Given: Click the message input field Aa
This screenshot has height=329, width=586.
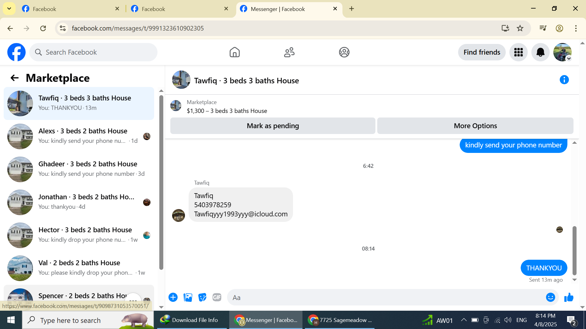Looking at the screenshot, I should tap(386, 298).
